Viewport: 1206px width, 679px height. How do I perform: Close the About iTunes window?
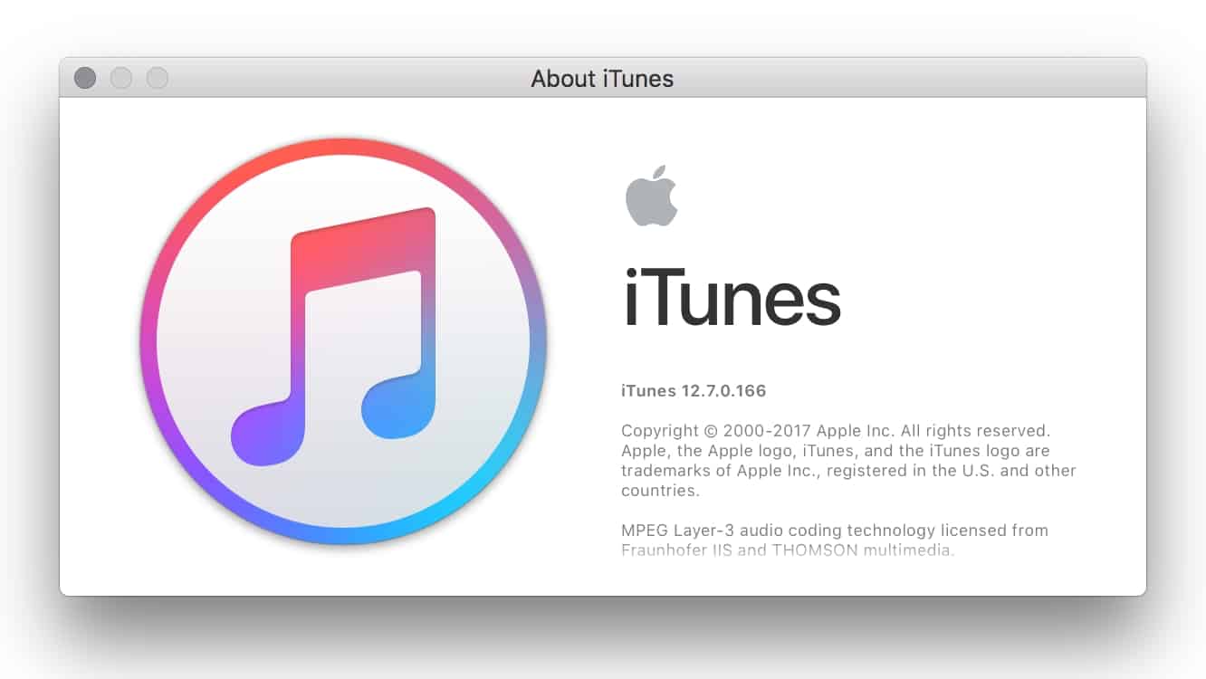click(x=85, y=78)
